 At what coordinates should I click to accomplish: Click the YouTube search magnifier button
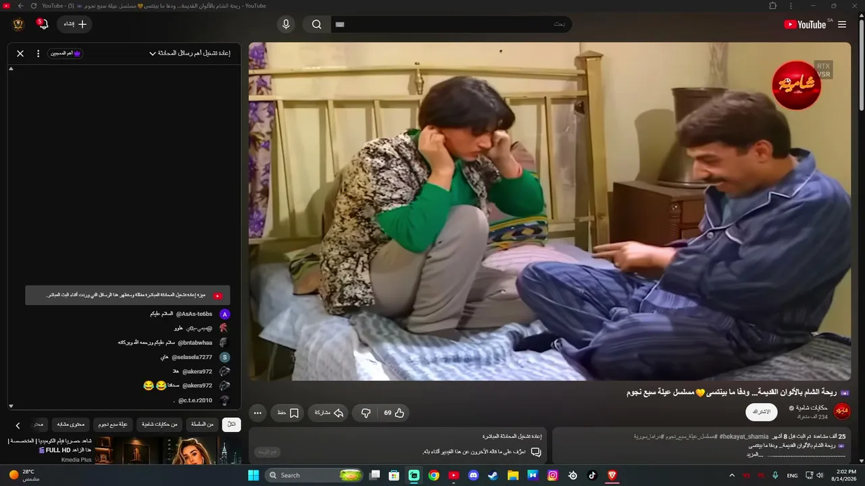[316, 24]
